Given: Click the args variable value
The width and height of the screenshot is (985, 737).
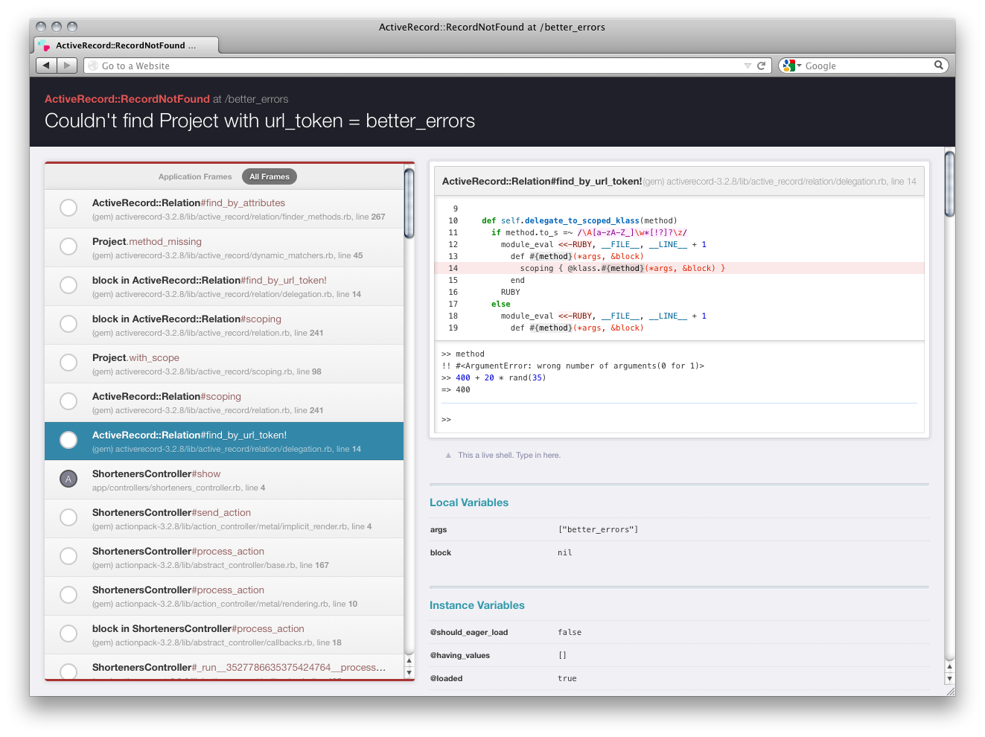Looking at the screenshot, I should click(598, 529).
